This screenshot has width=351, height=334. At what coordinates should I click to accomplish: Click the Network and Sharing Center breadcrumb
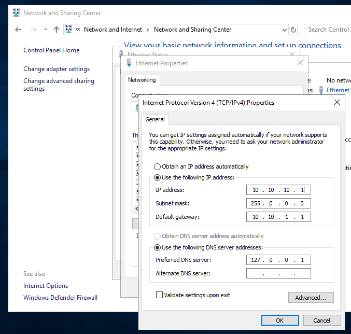192,30
